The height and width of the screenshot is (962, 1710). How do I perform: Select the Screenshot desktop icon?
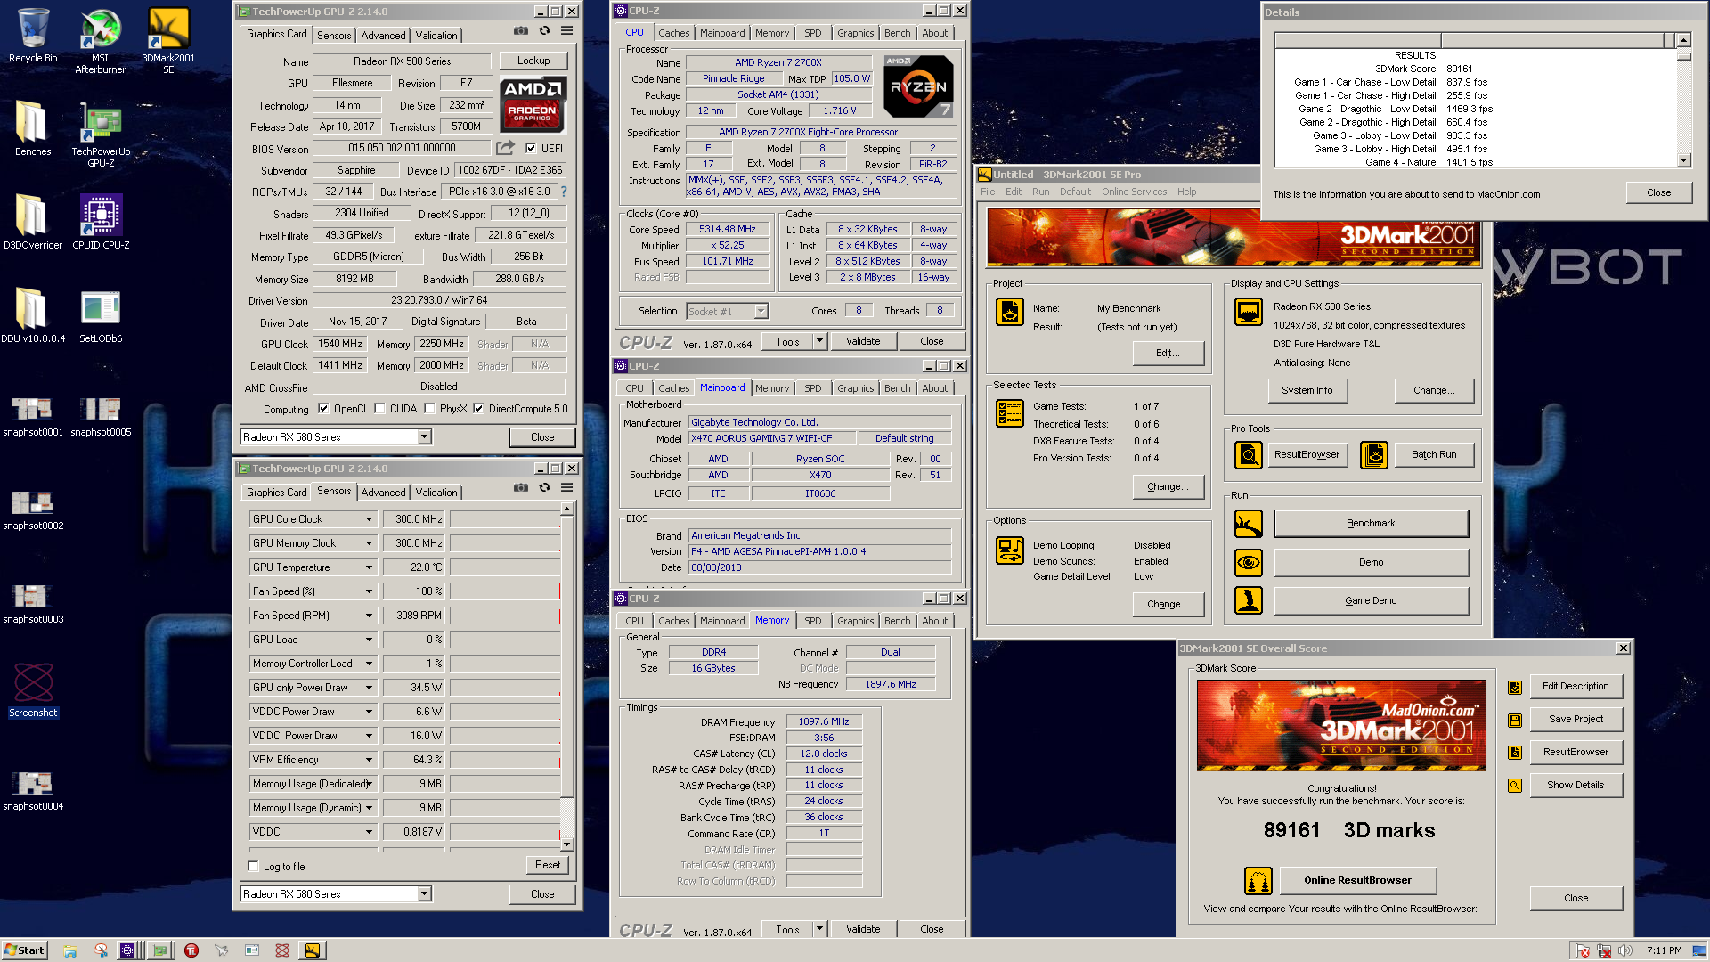[x=33, y=690]
